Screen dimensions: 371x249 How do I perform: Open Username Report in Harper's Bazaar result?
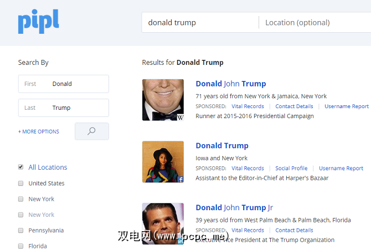[341, 168]
